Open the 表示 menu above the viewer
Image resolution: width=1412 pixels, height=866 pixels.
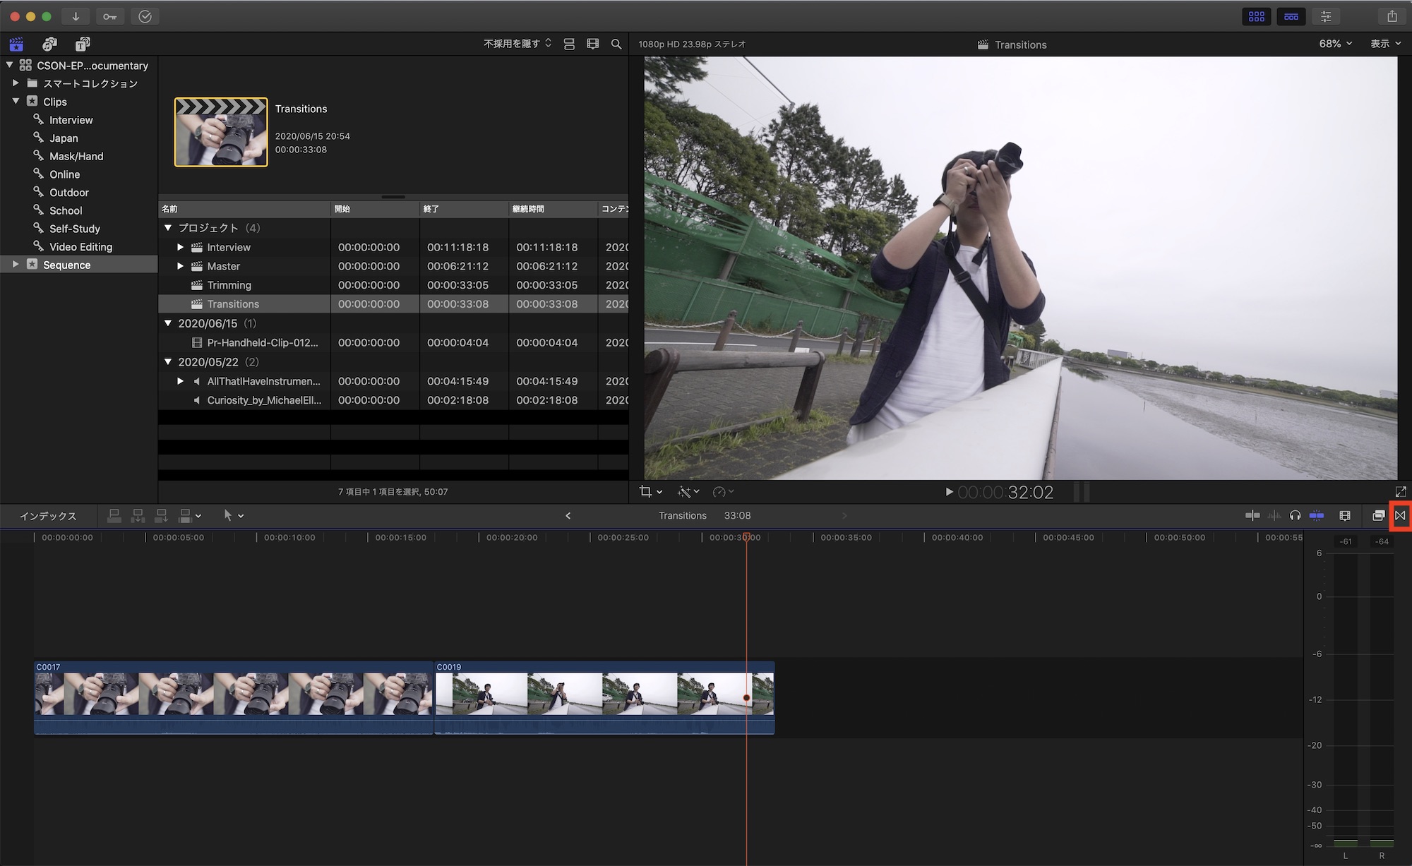pyautogui.click(x=1384, y=43)
